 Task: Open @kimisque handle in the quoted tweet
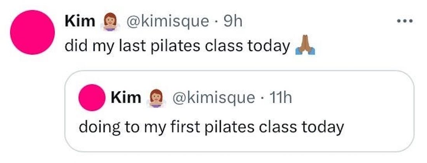tap(213, 98)
